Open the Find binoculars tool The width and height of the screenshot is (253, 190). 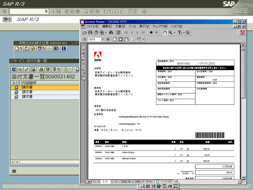click(x=111, y=33)
